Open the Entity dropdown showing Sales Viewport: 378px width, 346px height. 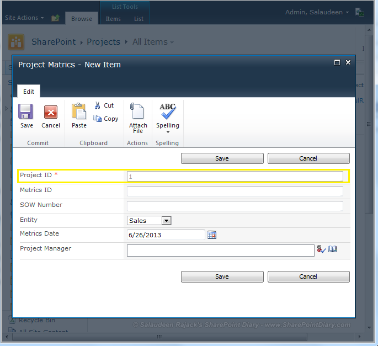(x=149, y=221)
